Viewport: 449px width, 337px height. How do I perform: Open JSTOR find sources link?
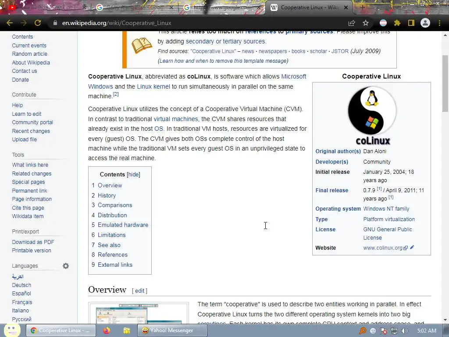(x=340, y=51)
